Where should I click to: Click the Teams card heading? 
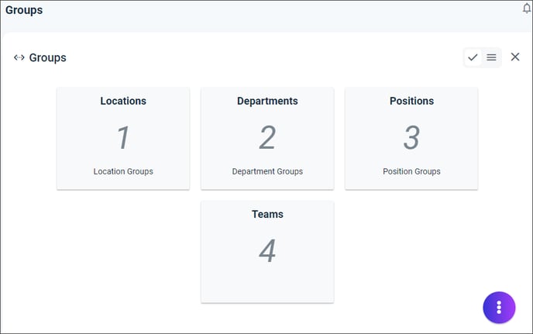pyautogui.click(x=267, y=215)
